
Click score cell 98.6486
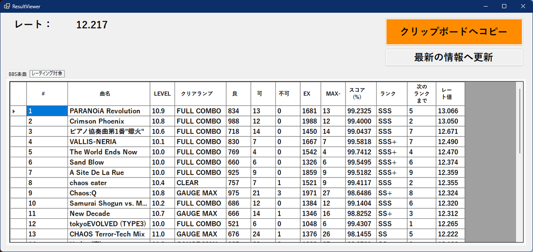[361, 193]
